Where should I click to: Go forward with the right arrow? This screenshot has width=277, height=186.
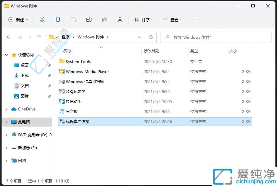20,37
